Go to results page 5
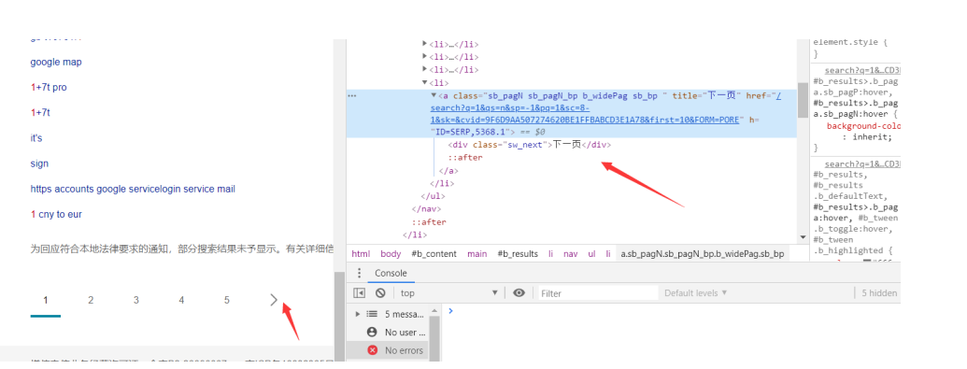Image resolution: width=967 pixels, height=369 pixels. (226, 301)
